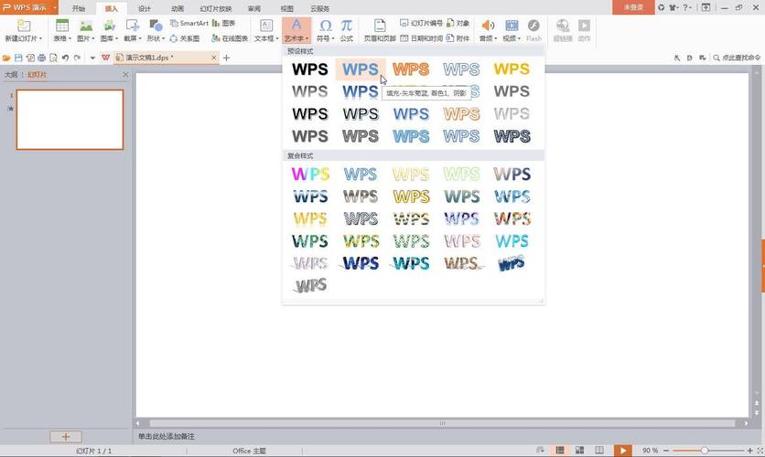Click the Not Logged In (未登录) button

click(x=633, y=7)
